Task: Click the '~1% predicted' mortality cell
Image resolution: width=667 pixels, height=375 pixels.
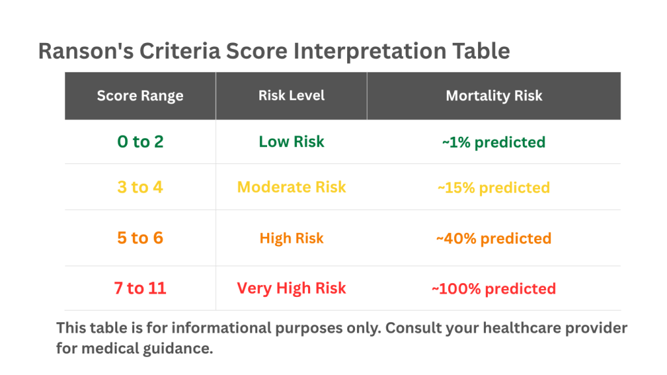Action: (x=494, y=142)
